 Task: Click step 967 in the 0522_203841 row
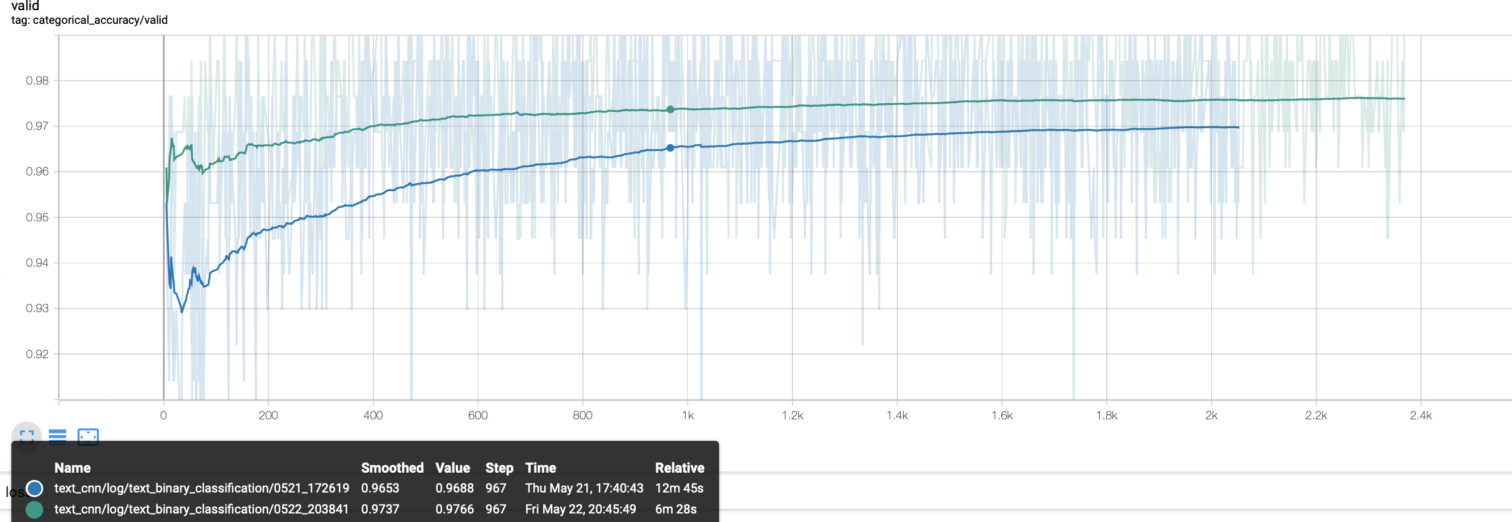coord(495,509)
